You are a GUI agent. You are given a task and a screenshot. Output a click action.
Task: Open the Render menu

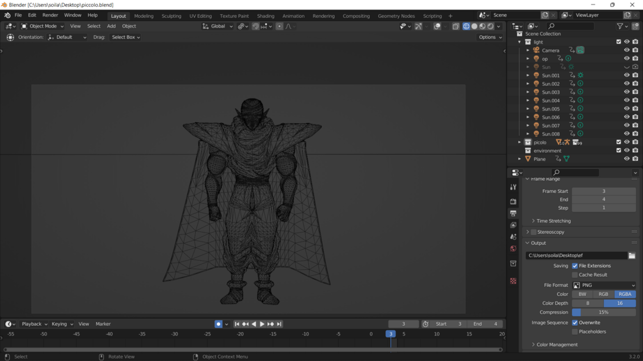coord(50,15)
